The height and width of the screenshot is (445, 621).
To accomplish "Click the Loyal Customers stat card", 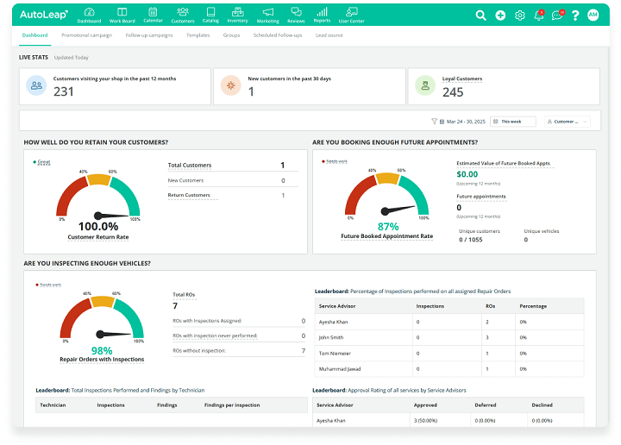I will tap(503, 86).
